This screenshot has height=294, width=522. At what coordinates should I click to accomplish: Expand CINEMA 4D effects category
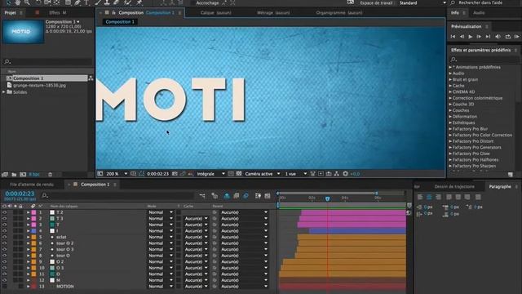[x=450, y=91]
